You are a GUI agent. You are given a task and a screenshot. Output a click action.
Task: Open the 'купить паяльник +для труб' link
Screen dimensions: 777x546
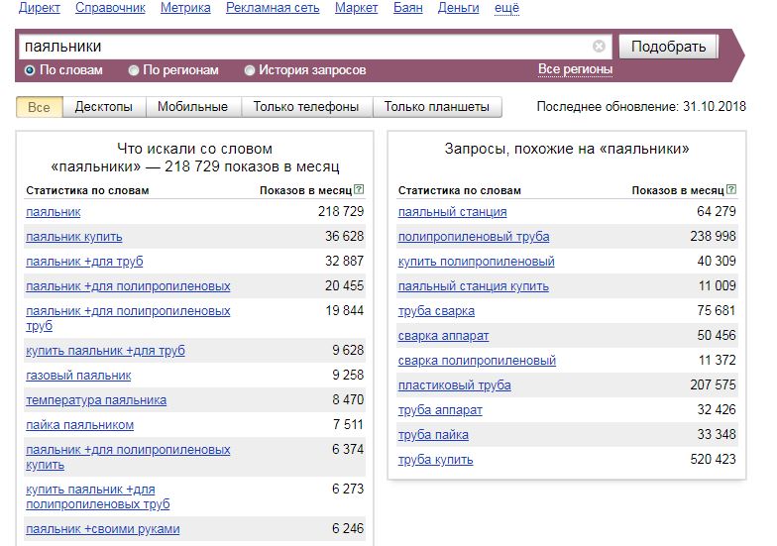[105, 351]
